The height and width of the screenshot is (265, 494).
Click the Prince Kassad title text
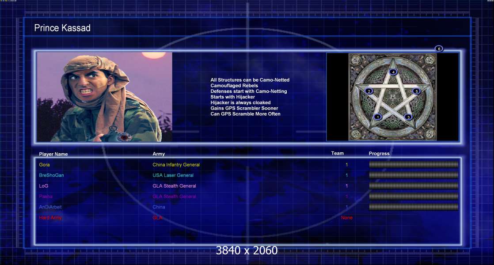tap(62, 28)
